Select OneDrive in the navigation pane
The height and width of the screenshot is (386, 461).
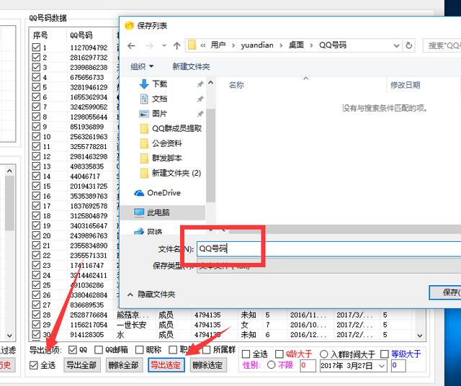(164, 193)
